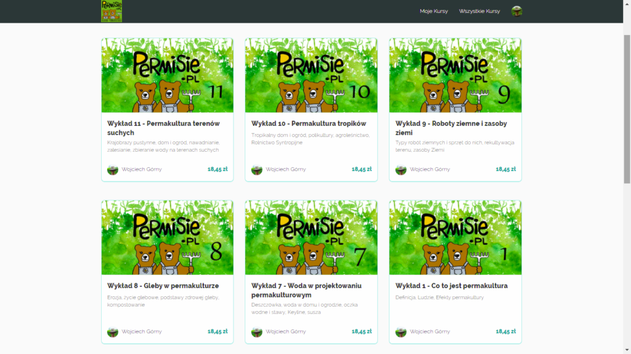631x354 pixels.
Task: Click Definicja, Ludzie, Efekty permakultury text
Action: 439,297
